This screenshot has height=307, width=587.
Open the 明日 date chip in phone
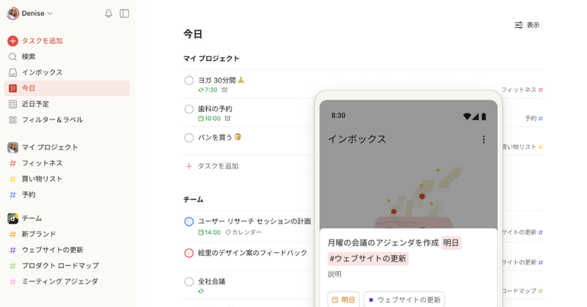[x=343, y=300]
